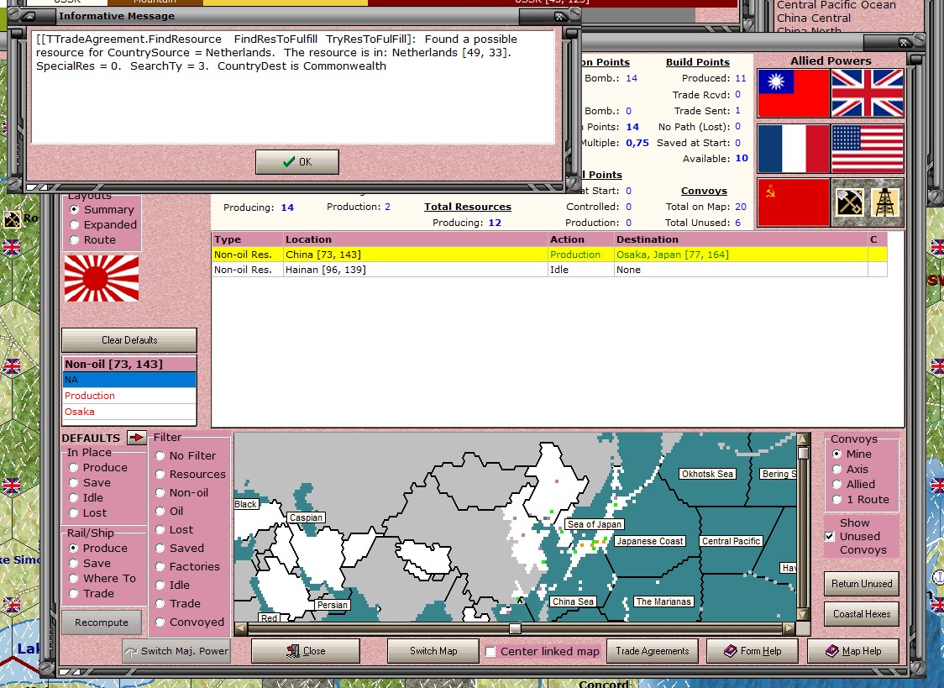Click the Clear Defaults button
This screenshot has height=688, width=944.
[129, 340]
